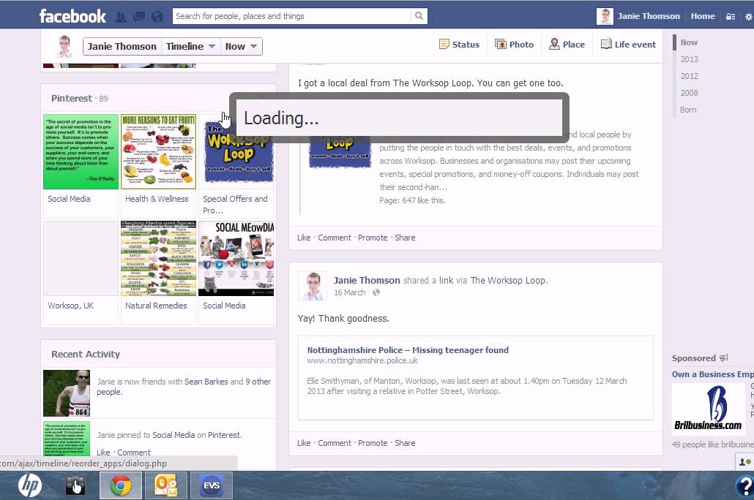
Task: Open account settings gear icon
Action: pos(749,16)
